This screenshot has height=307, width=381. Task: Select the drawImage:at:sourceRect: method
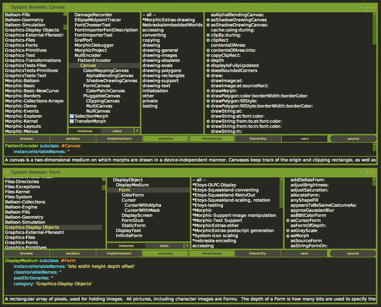tap(240, 86)
